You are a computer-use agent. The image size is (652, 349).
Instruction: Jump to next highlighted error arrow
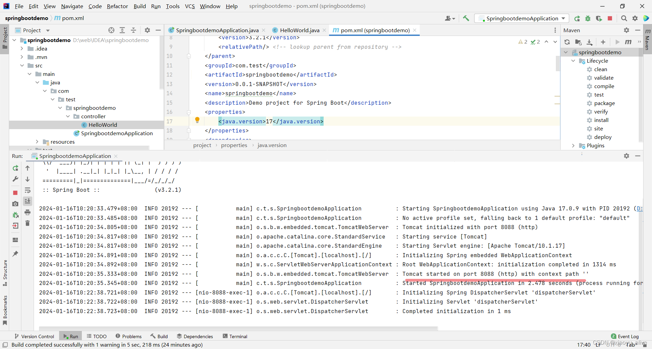click(x=555, y=42)
